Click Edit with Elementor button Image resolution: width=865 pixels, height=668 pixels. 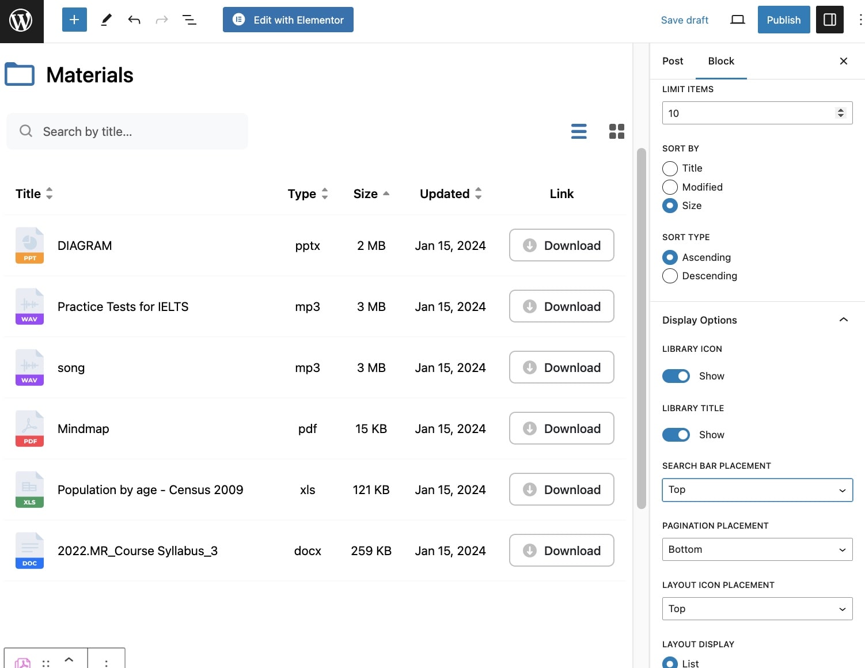(x=288, y=20)
